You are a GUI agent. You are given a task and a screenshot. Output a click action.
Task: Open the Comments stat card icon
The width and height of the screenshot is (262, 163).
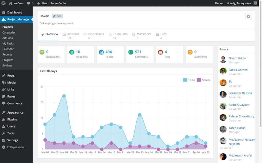[x=131, y=52]
